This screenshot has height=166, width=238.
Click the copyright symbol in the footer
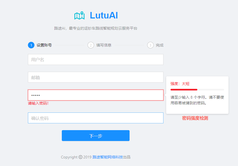coord(80,157)
